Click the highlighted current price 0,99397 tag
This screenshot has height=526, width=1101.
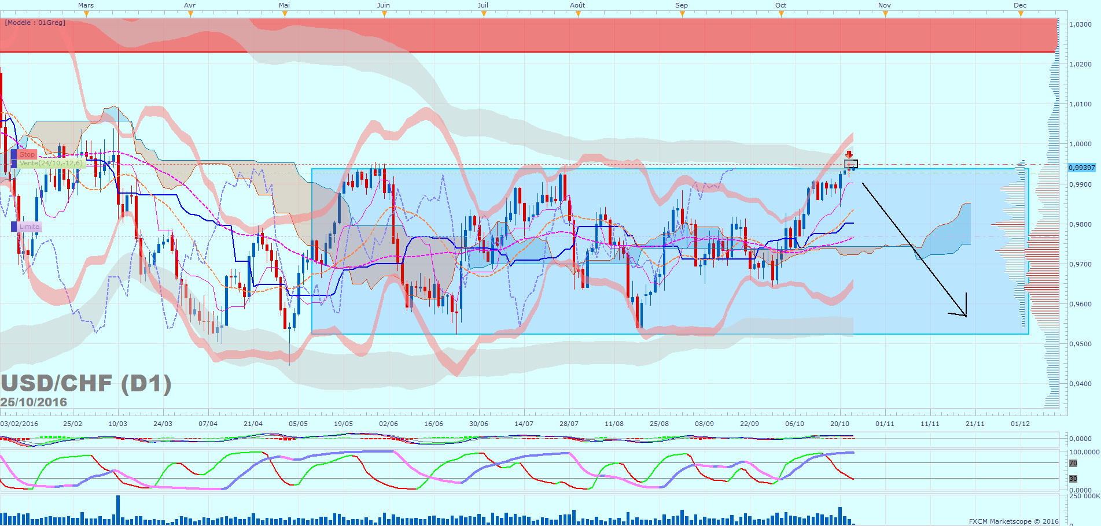click(1081, 168)
